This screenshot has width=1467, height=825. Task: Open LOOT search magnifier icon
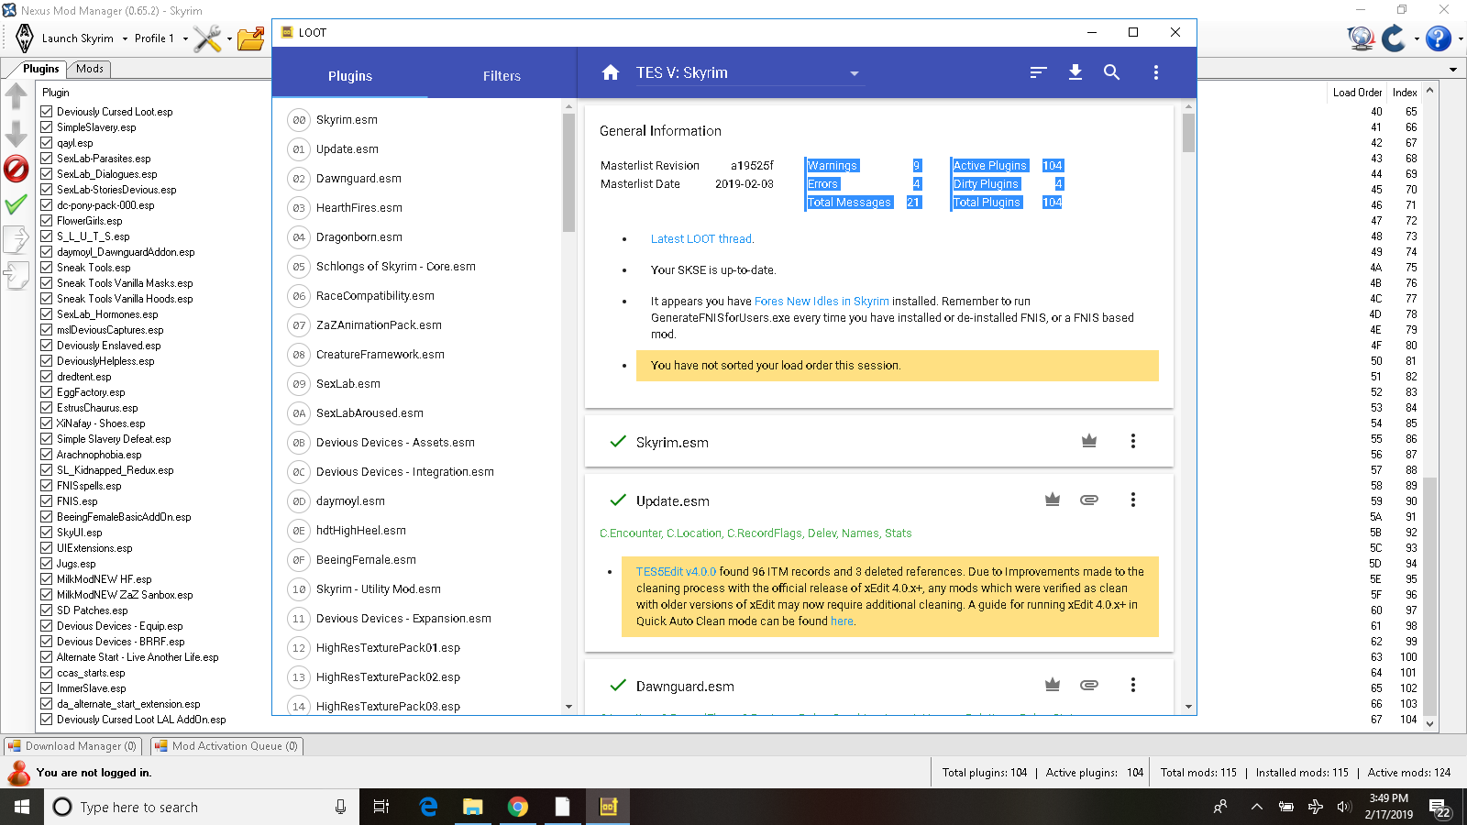click(1111, 72)
